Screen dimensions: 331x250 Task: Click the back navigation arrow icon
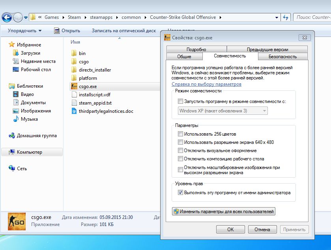(x=7, y=17)
